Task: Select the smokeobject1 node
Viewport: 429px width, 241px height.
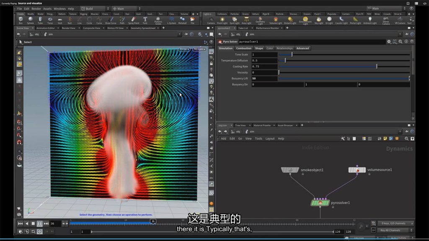Action: [x=290, y=170]
